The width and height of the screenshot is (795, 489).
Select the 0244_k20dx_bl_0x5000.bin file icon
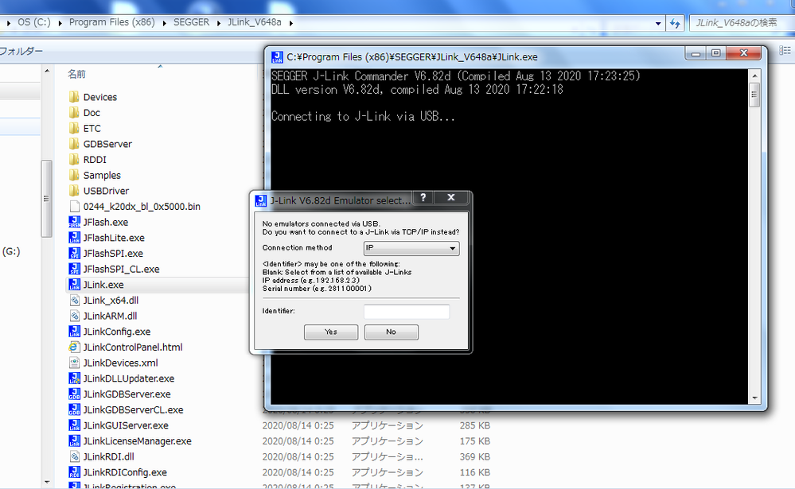coord(74,206)
